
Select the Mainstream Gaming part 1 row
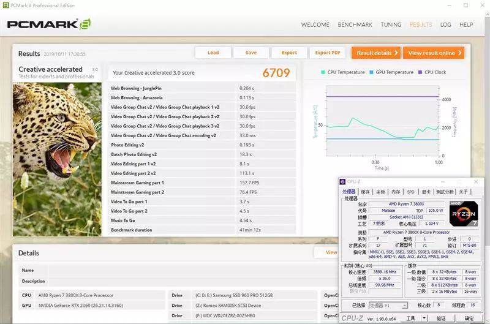(x=202, y=183)
